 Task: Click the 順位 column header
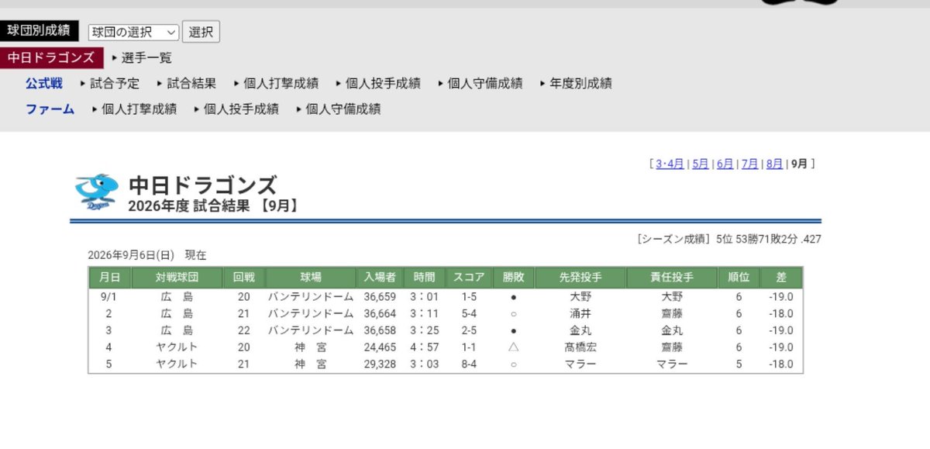[x=739, y=277]
